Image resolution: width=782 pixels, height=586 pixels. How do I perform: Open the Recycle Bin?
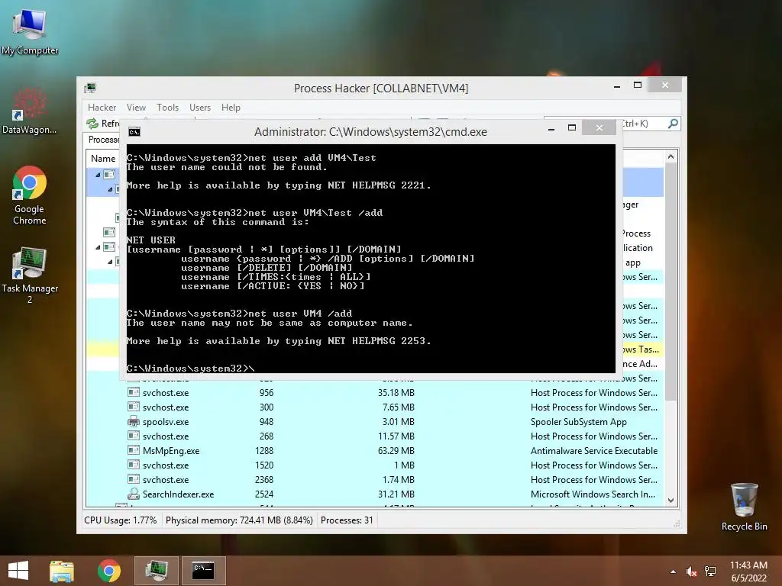744,507
